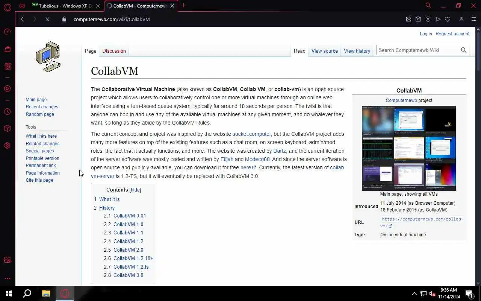This screenshot has width=481, height=301.
Task: Open sidebar setup three-dots icon
Action: (7, 278)
